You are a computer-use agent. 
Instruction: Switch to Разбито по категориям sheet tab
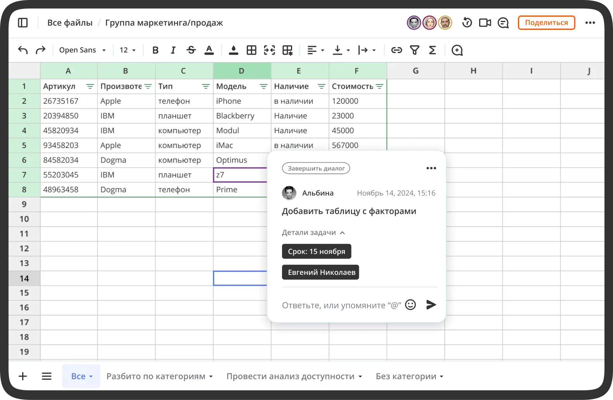point(159,376)
